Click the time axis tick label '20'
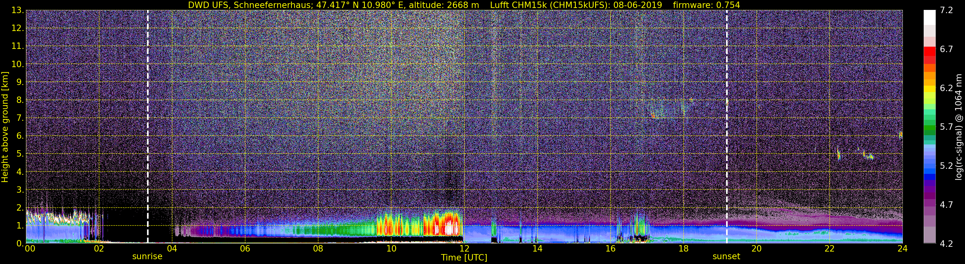The image size is (965, 264). (x=756, y=249)
